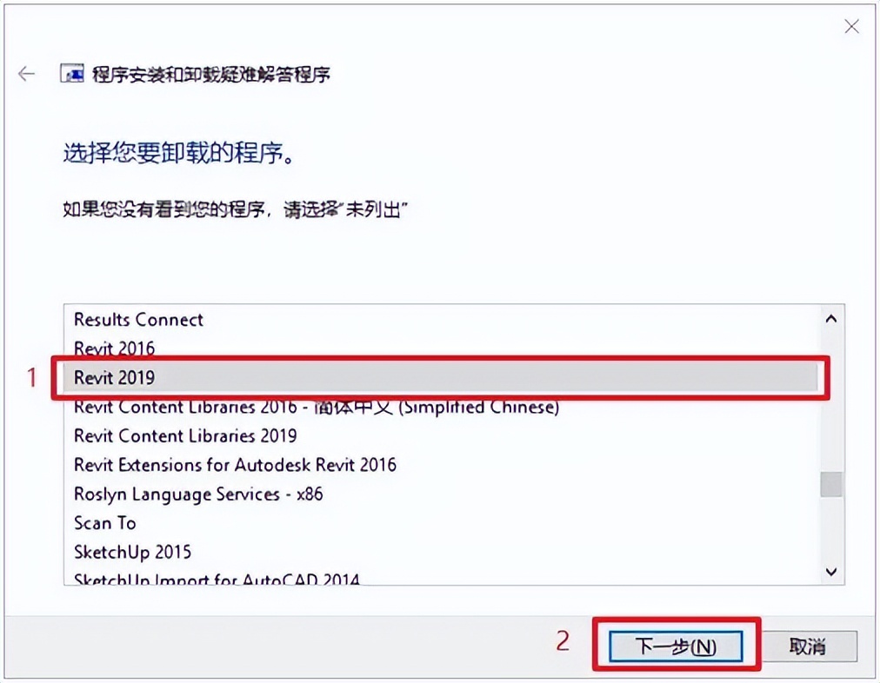Image resolution: width=880 pixels, height=683 pixels.
Task: Click the troubleshooter icon in the title
Action: [x=72, y=75]
